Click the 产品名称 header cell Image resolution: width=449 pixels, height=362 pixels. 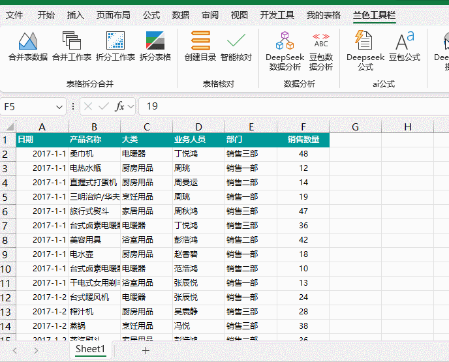(x=94, y=140)
